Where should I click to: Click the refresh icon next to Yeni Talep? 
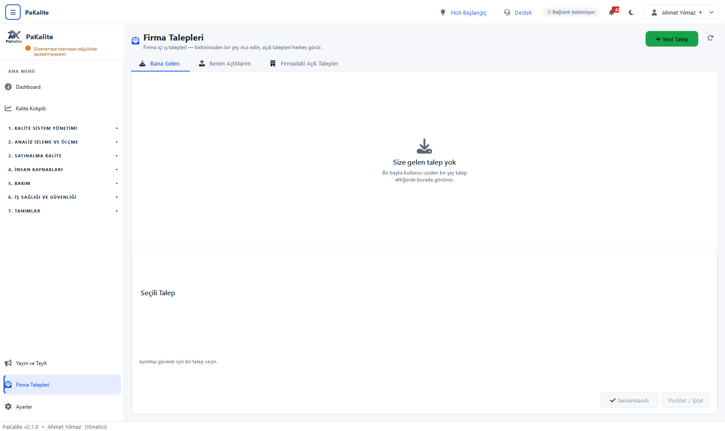[710, 38]
